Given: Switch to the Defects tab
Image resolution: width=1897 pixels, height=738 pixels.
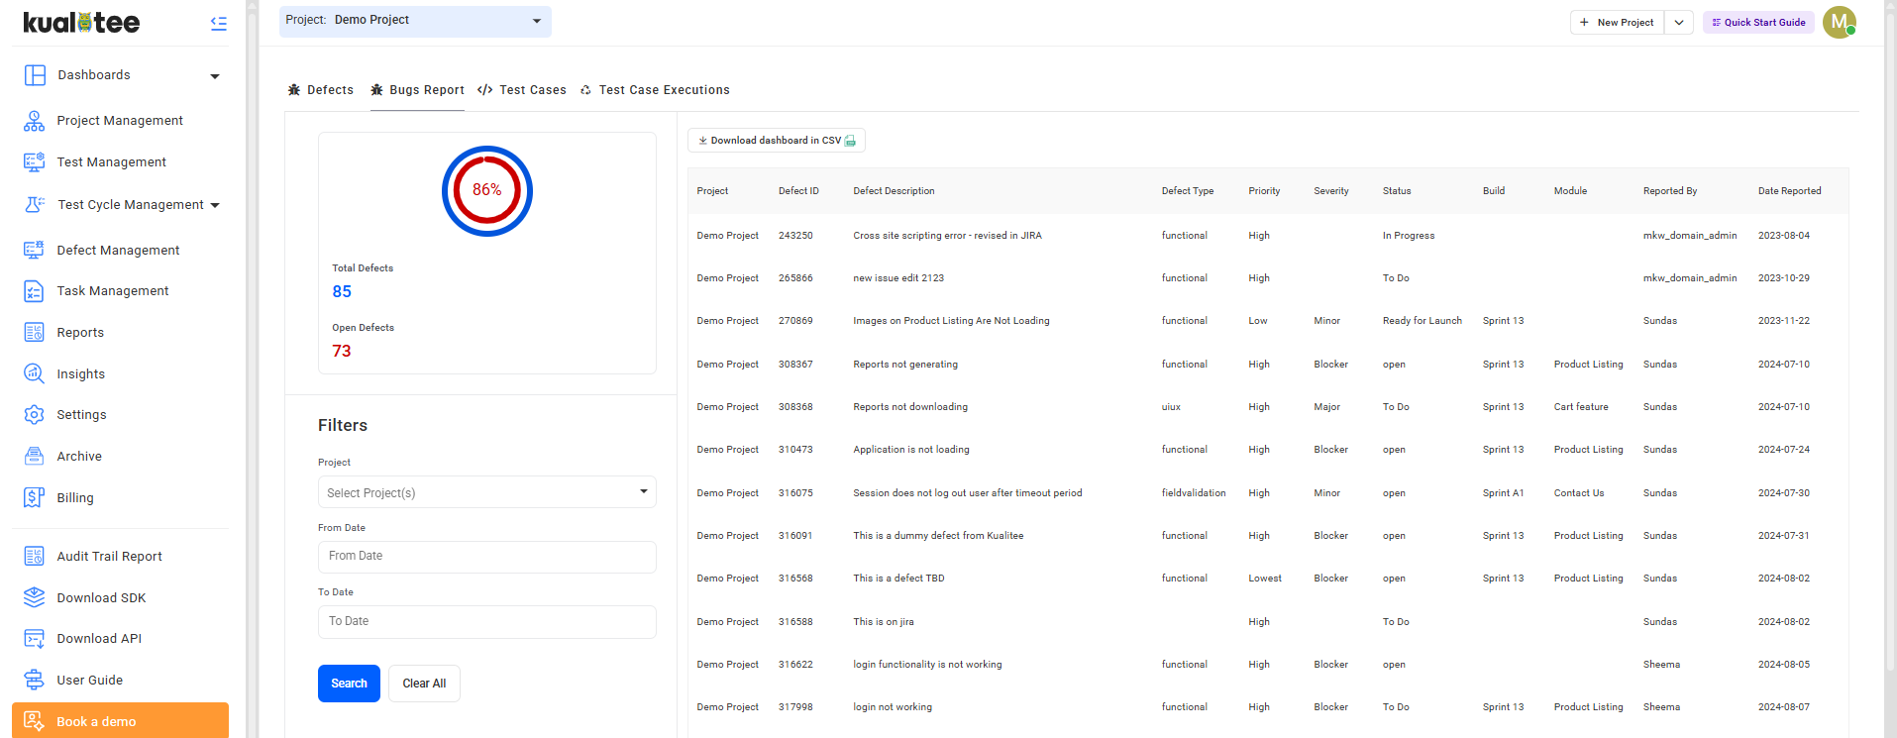Looking at the screenshot, I should pyautogui.click(x=321, y=90).
